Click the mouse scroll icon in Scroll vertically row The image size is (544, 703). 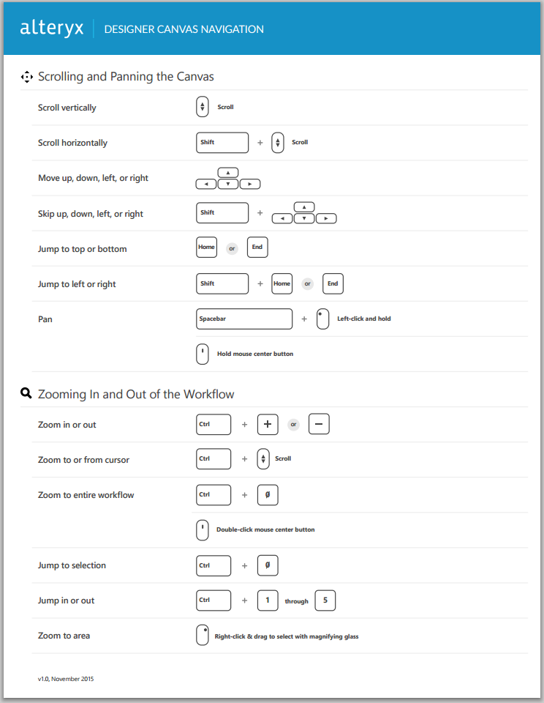[203, 107]
